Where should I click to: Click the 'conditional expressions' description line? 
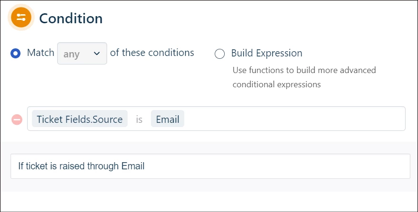click(x=277, y=84)
